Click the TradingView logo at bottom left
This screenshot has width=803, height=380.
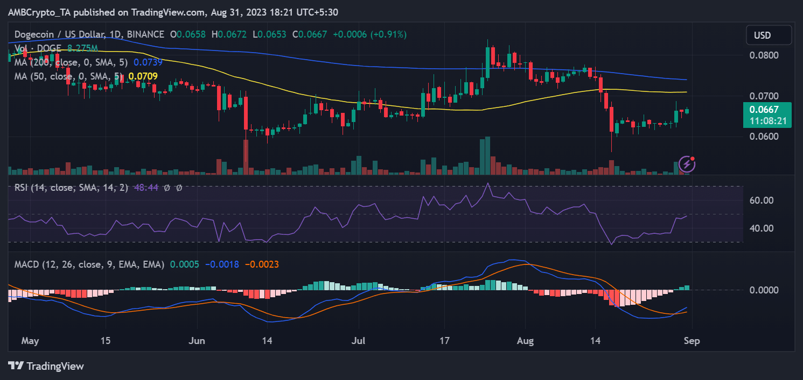(46, 366)
